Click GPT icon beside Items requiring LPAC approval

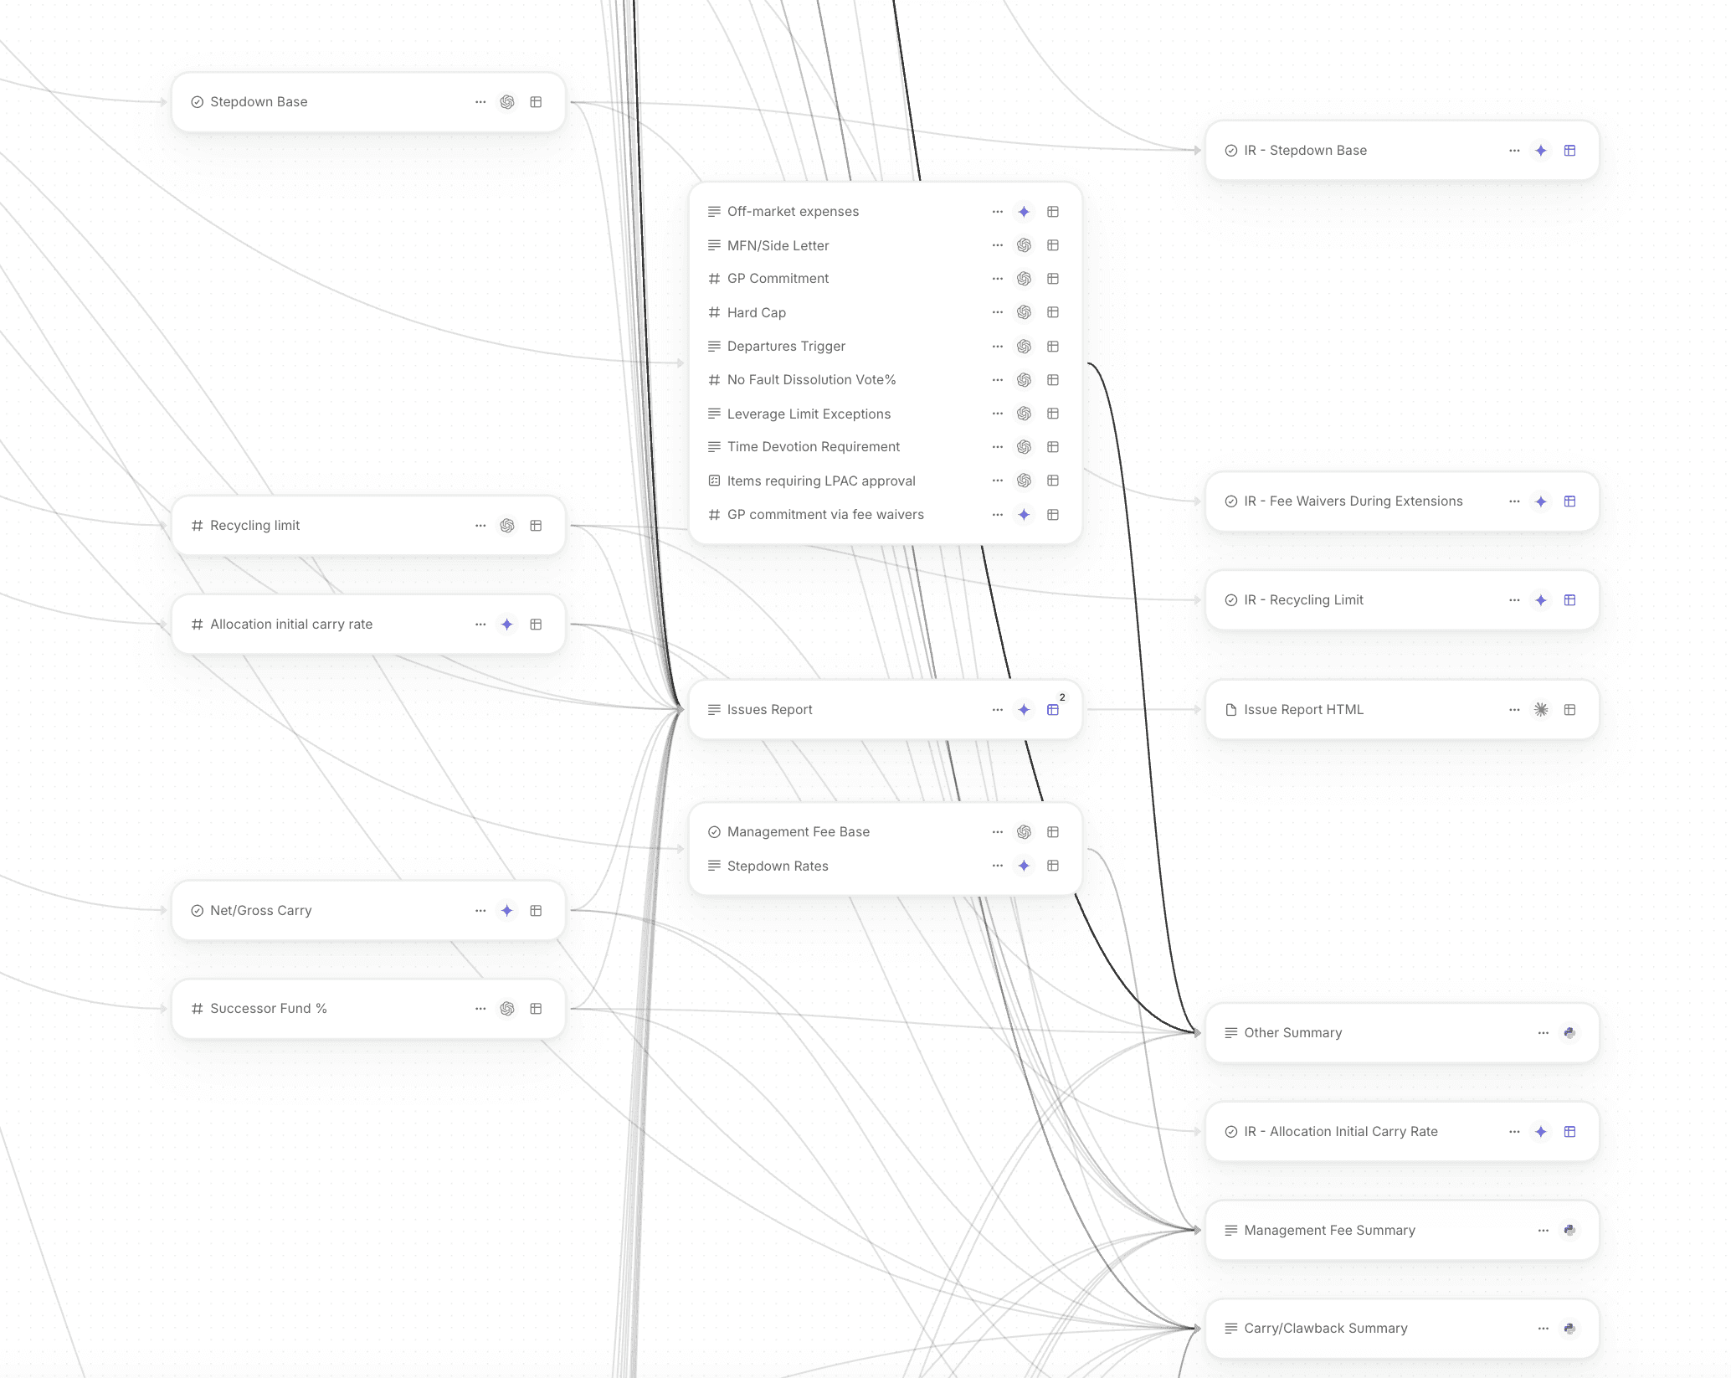pos(1024,481)
